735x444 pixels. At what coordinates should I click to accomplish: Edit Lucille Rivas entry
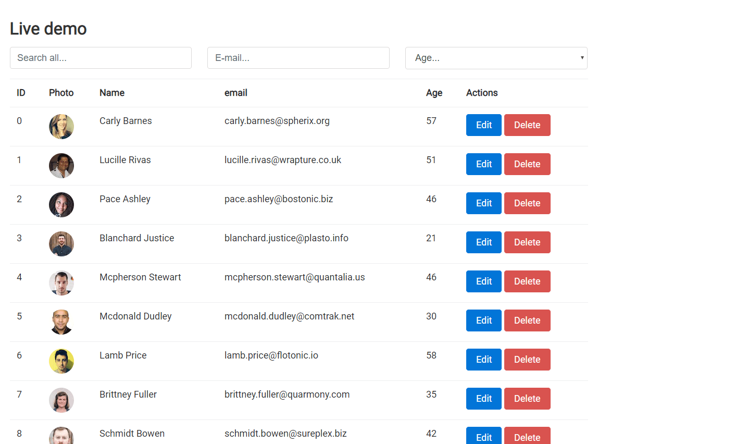pos(484,164)
